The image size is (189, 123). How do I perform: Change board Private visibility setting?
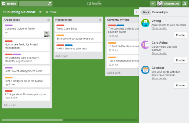coord(51,12)
